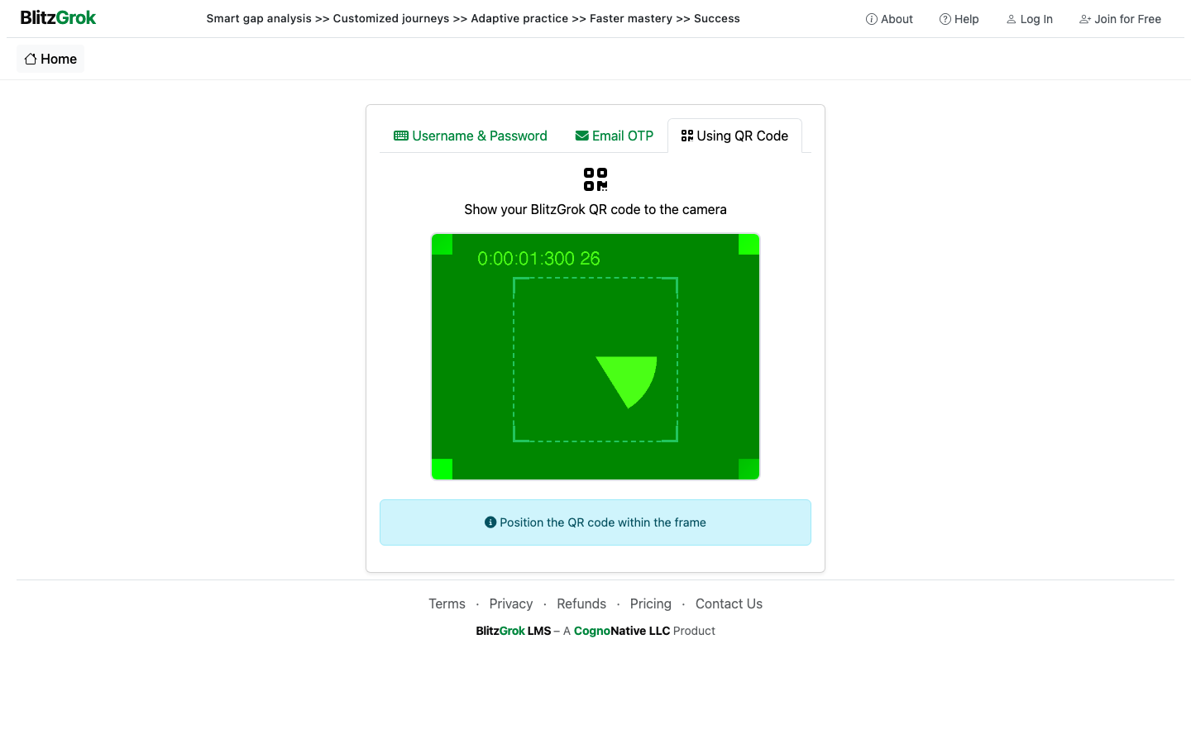Click the CognoNative LLC footer link
Screen dimensions: 1191x744
tap(622, 631)
